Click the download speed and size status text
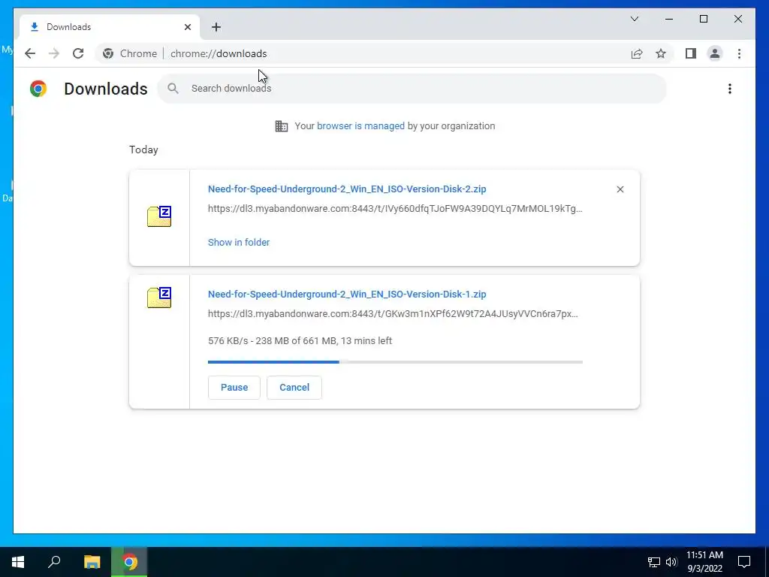 (300, 341)
